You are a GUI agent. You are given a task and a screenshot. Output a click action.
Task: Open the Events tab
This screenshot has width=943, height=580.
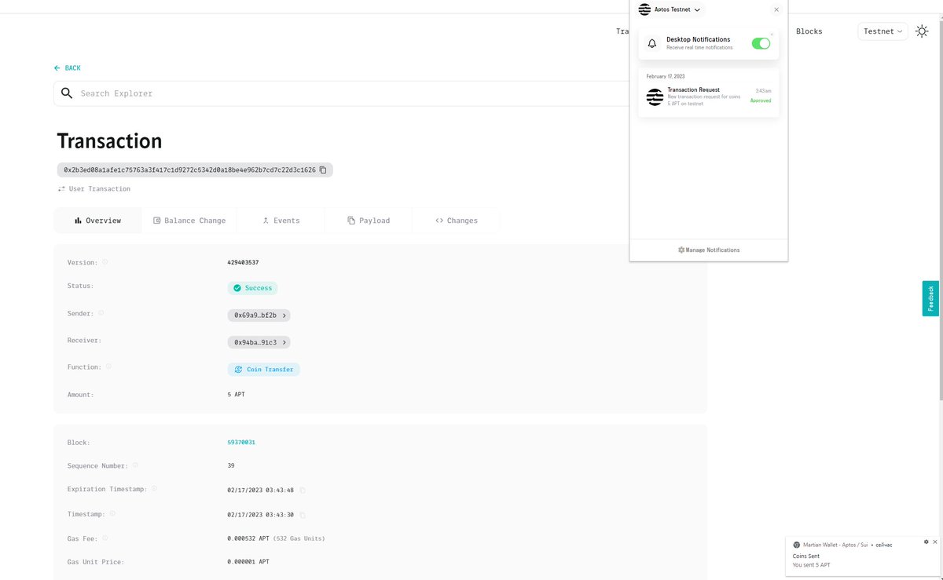point(281,221)
